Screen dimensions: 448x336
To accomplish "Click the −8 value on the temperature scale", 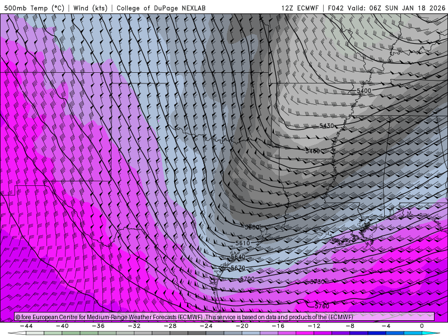I will pos(350,326).
